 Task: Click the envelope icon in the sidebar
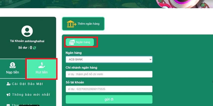point(8,105)
